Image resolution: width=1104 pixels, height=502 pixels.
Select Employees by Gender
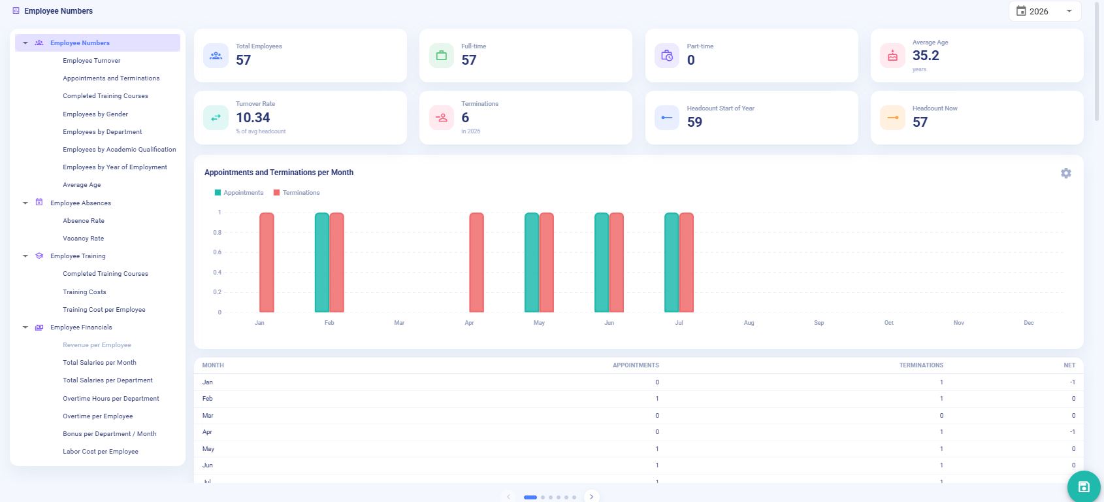point(95,114)
